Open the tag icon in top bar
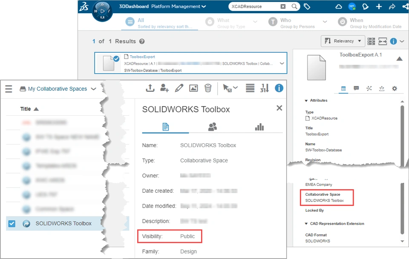Screen dimensions: 409x259 point(307,6)
